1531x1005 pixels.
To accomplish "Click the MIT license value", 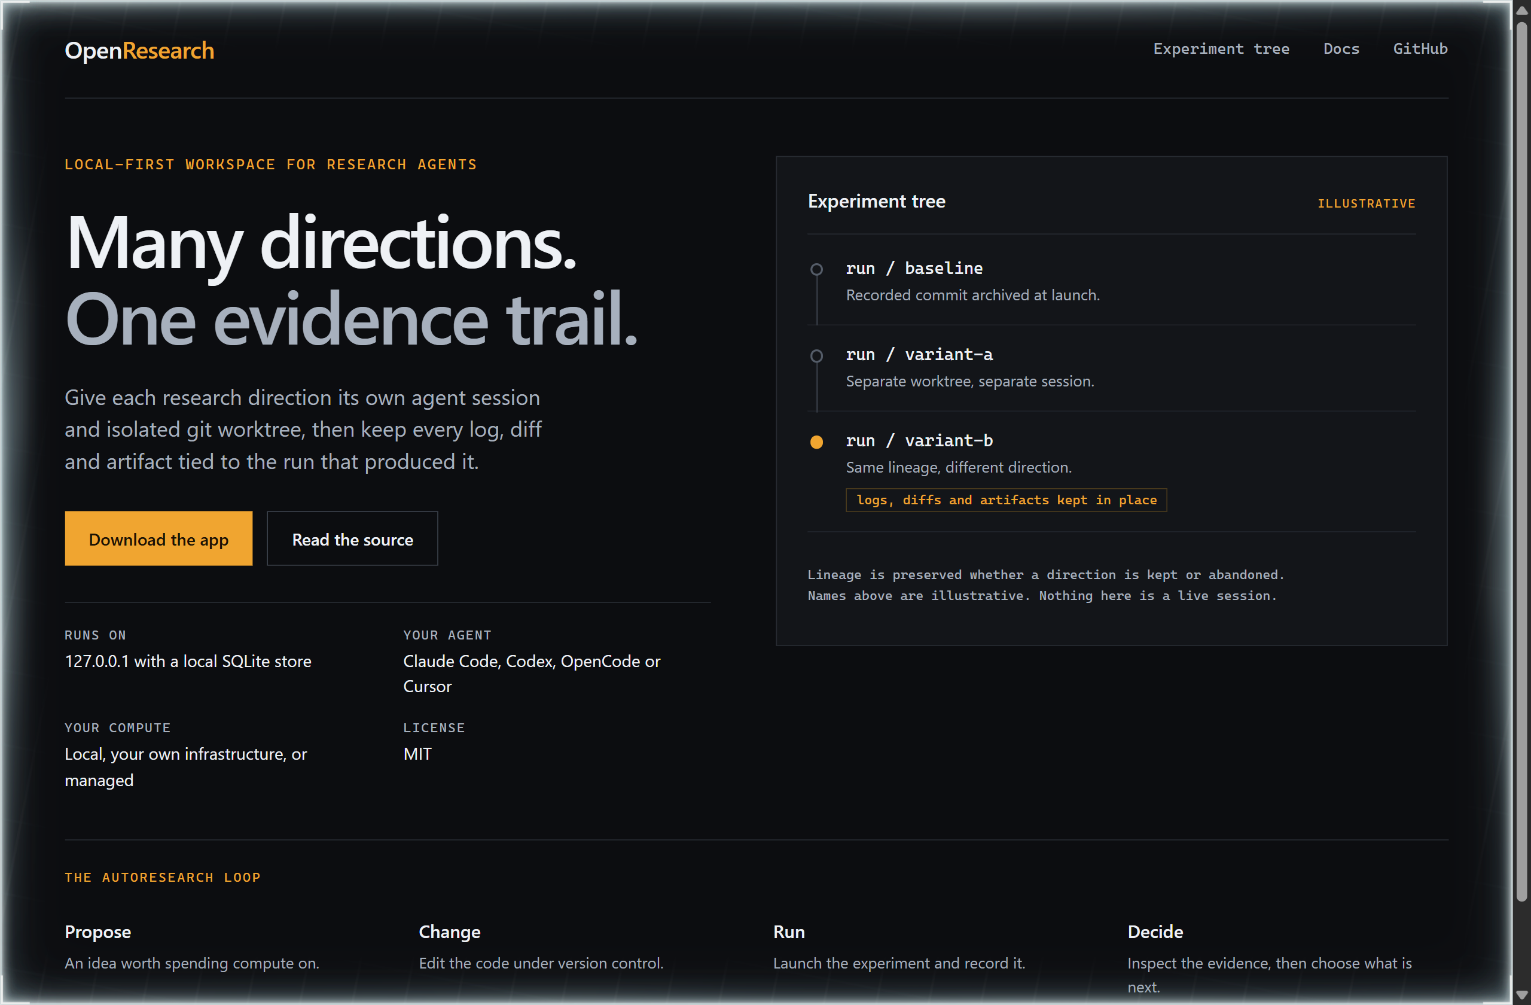I will 417,753.
